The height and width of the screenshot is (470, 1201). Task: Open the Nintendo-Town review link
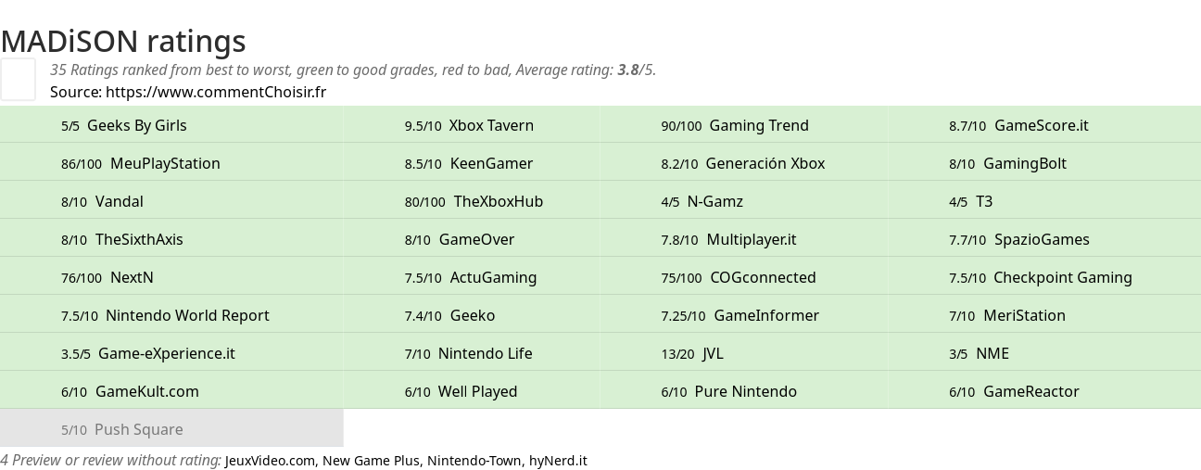click(474, 461)
